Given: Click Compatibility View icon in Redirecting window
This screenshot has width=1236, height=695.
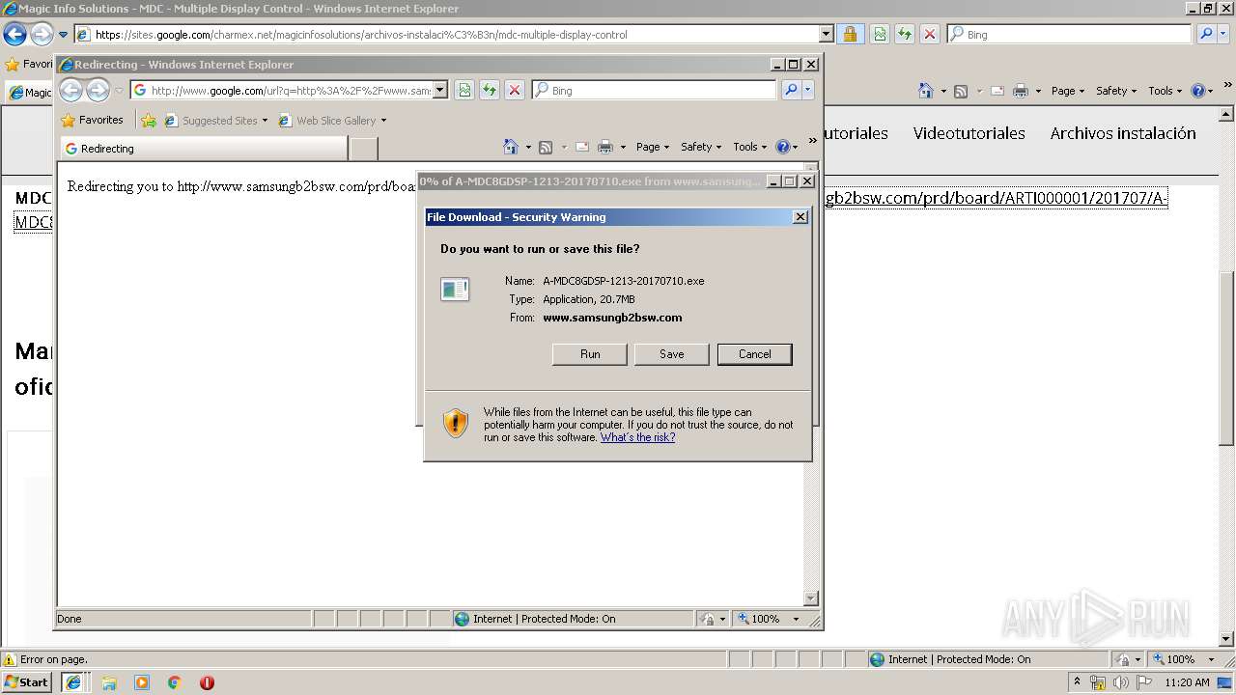Looking at the screenshot, I should pos(464,90).
